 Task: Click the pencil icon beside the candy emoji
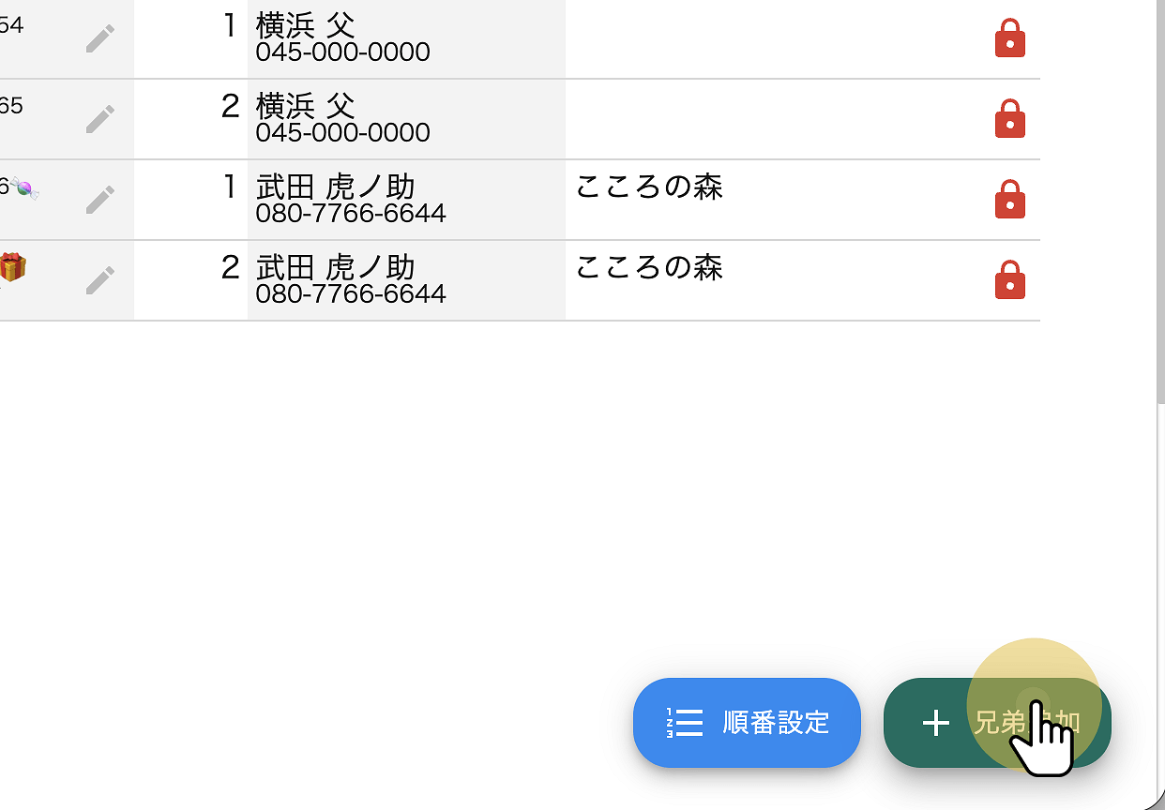click(x=100, y=200)
